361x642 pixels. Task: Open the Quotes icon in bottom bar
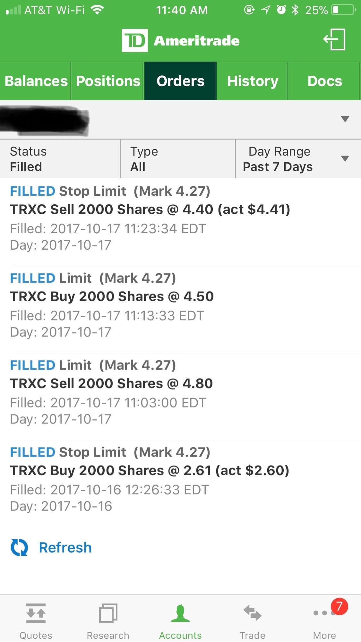(x=36, y=613)
